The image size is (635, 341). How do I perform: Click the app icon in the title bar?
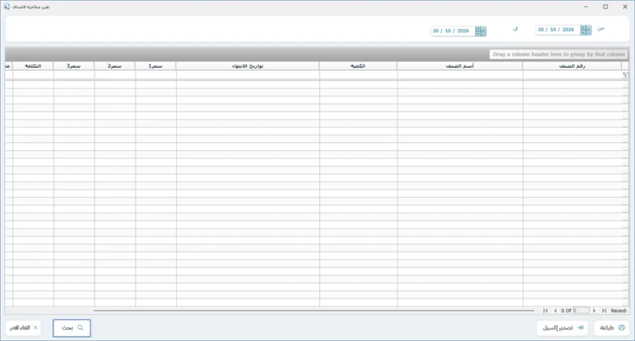point(7,7)
